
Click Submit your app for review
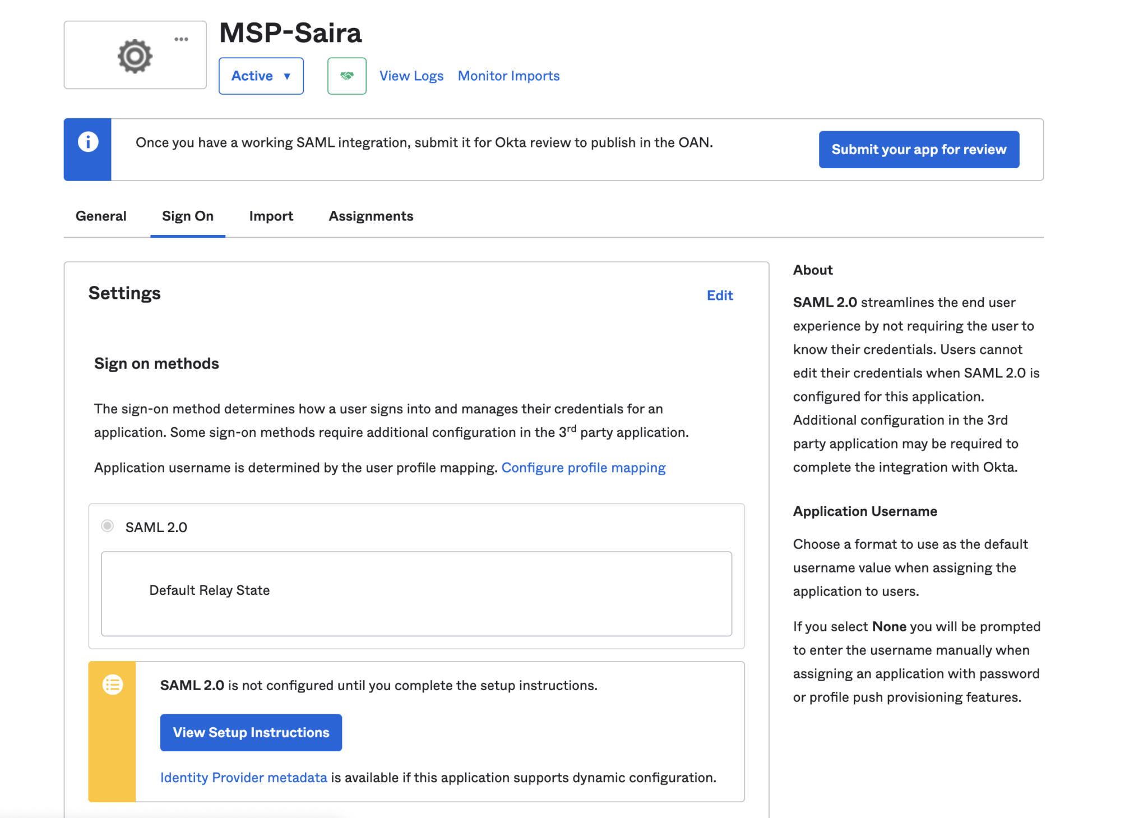coord(918,149)
